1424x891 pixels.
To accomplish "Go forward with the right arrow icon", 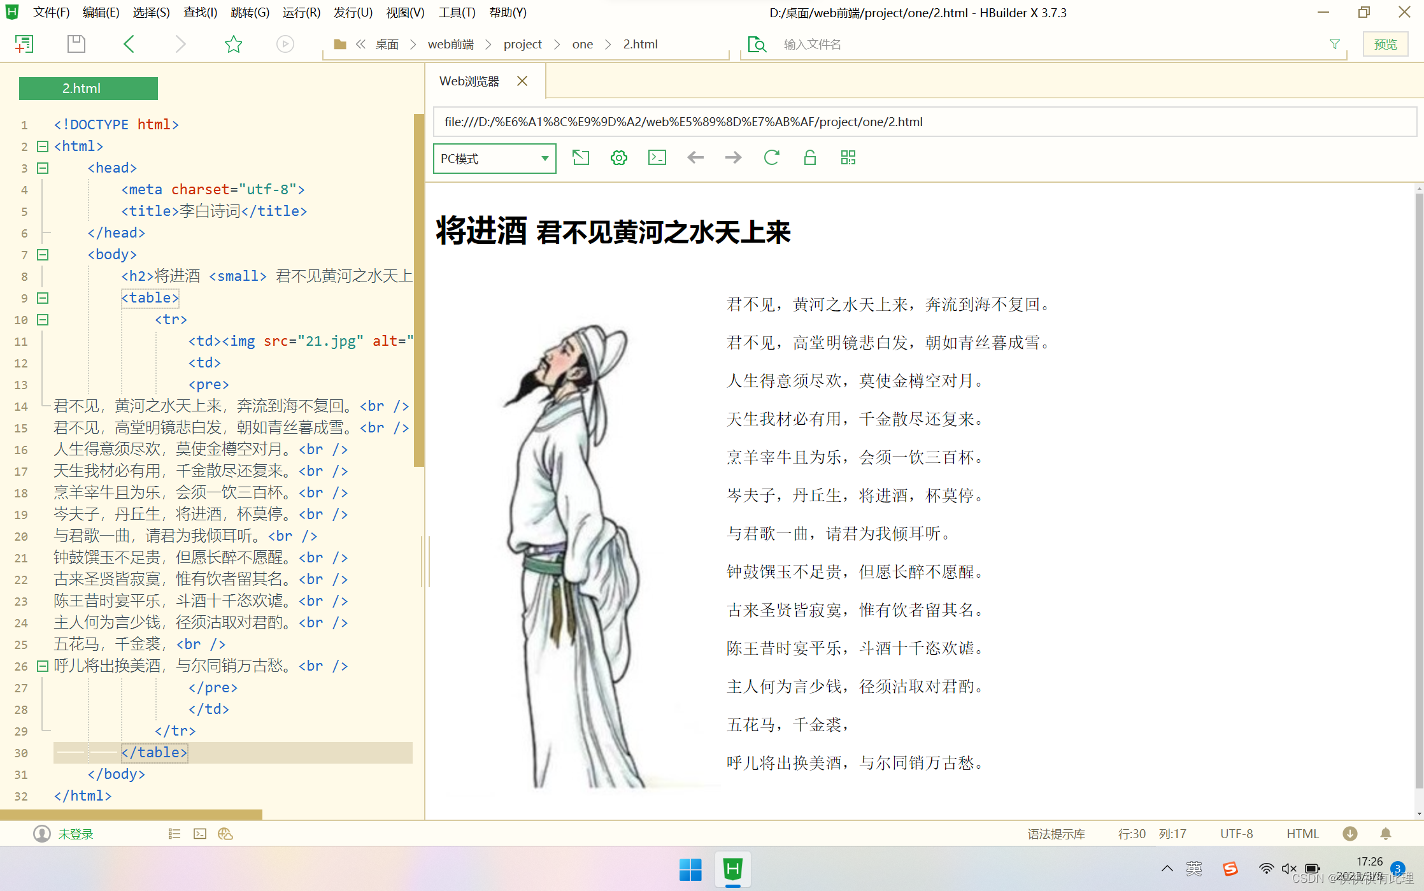I will point(181,44).
